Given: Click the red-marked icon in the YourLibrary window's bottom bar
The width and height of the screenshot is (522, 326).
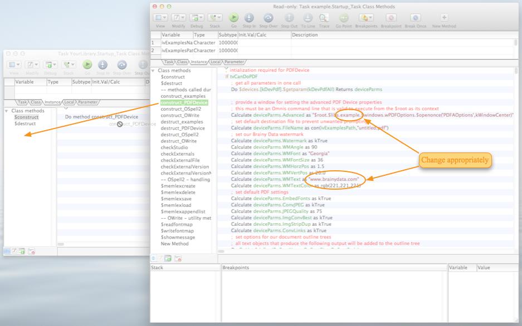Looking at the screenshot, I should click(x=31, y=251).
